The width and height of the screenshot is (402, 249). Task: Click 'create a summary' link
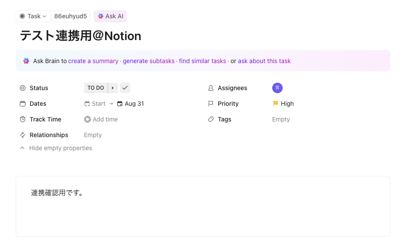pyautogui.click(x=93, y=61)
